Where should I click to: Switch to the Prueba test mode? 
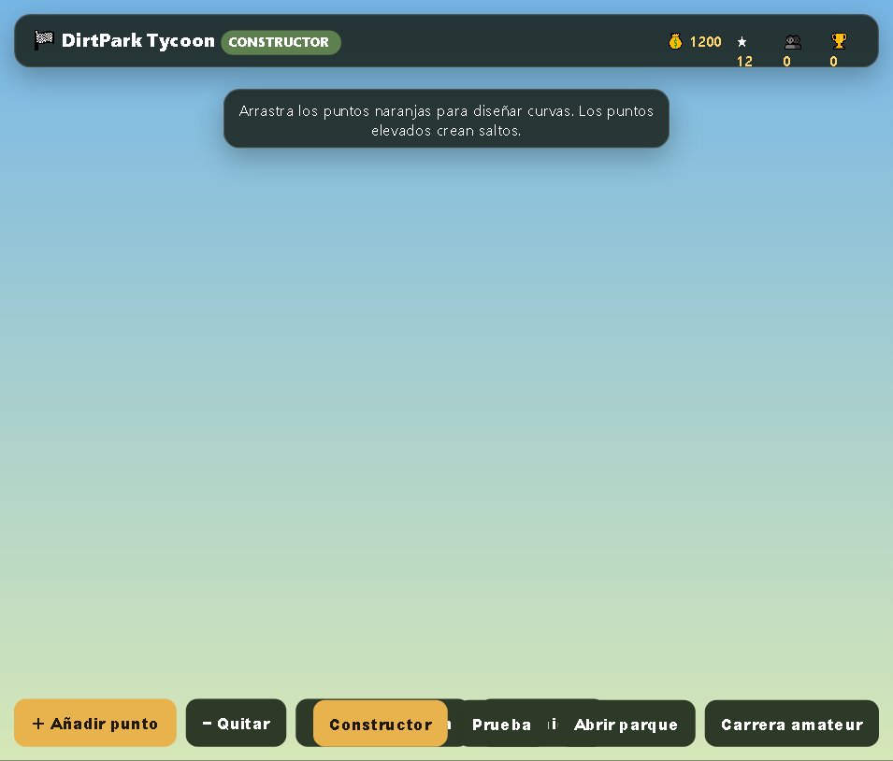(x=501, y=724)
